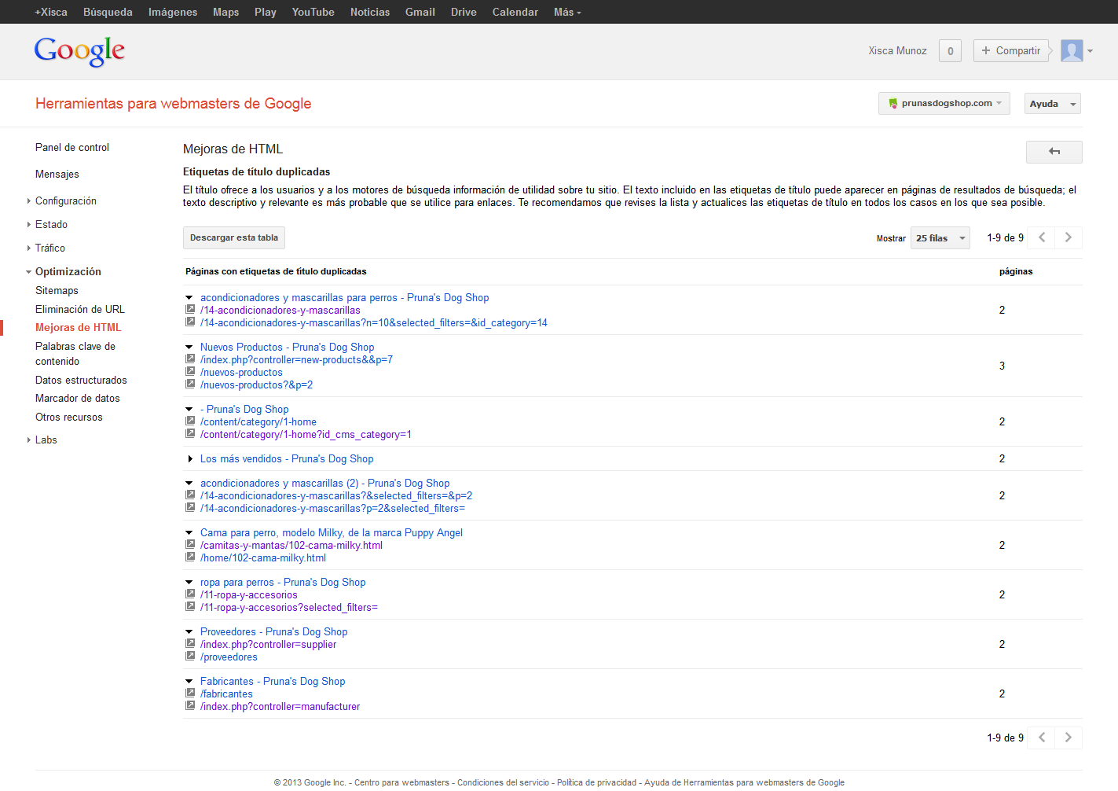
Task: Collapse the Proveedores - Pruna's Dog Shop row
Action: [x=189, y=631]
